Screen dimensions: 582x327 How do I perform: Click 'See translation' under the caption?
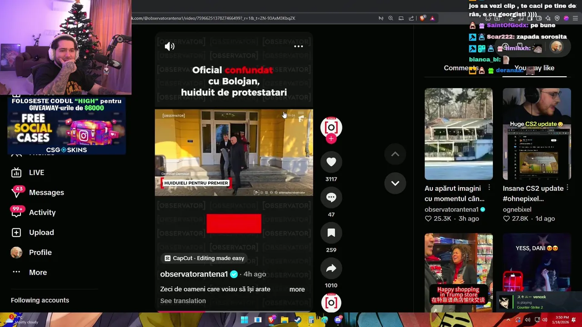(183, 301)
